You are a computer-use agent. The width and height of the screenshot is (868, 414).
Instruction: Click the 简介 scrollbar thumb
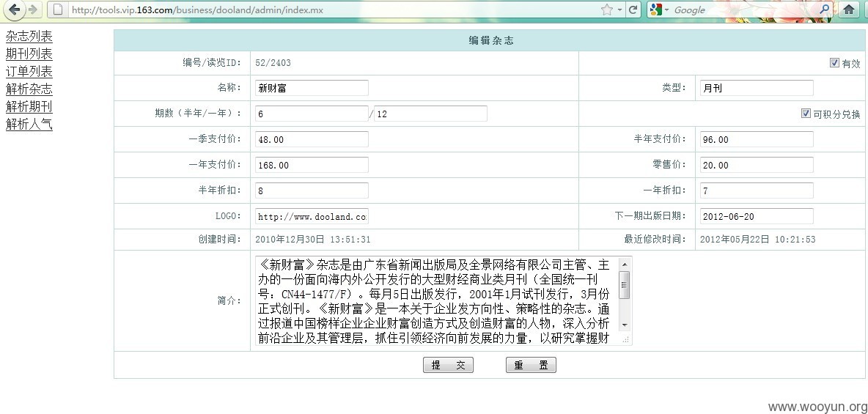(x=625, y=285)
